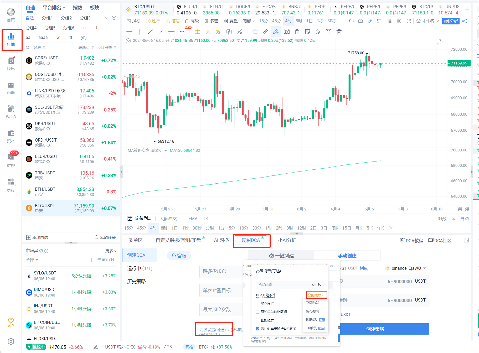Open the 更多 more apps icon
The image size is (479, 353).
[x=11, y=185]
